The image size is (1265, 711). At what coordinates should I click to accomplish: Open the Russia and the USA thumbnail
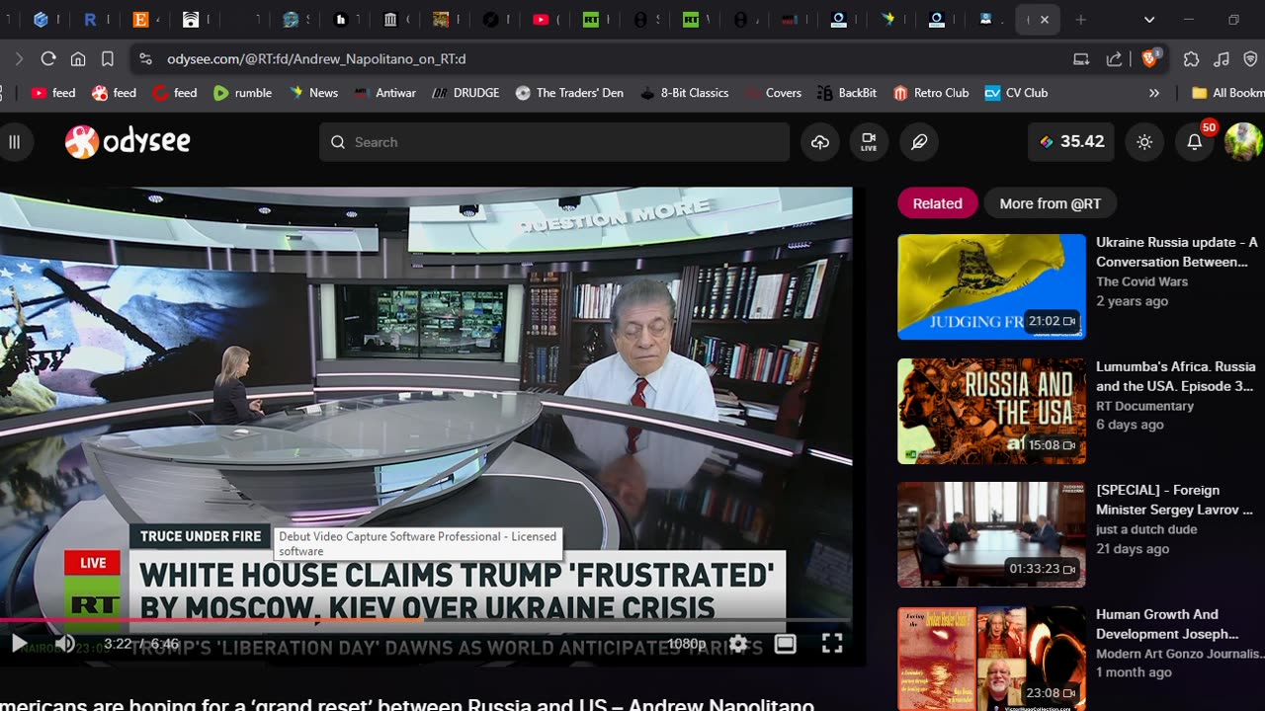[991, 411]
